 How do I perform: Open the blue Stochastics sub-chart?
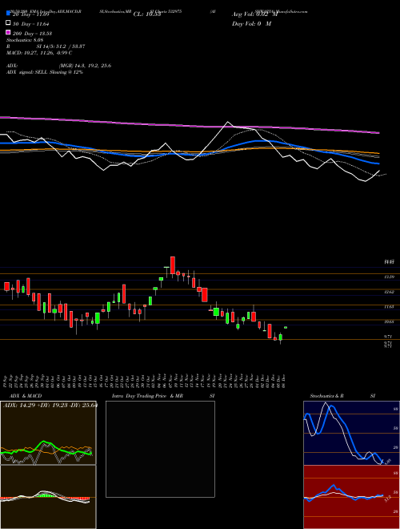(351, 433)
